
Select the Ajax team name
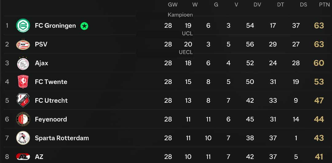tap(41, 63)
